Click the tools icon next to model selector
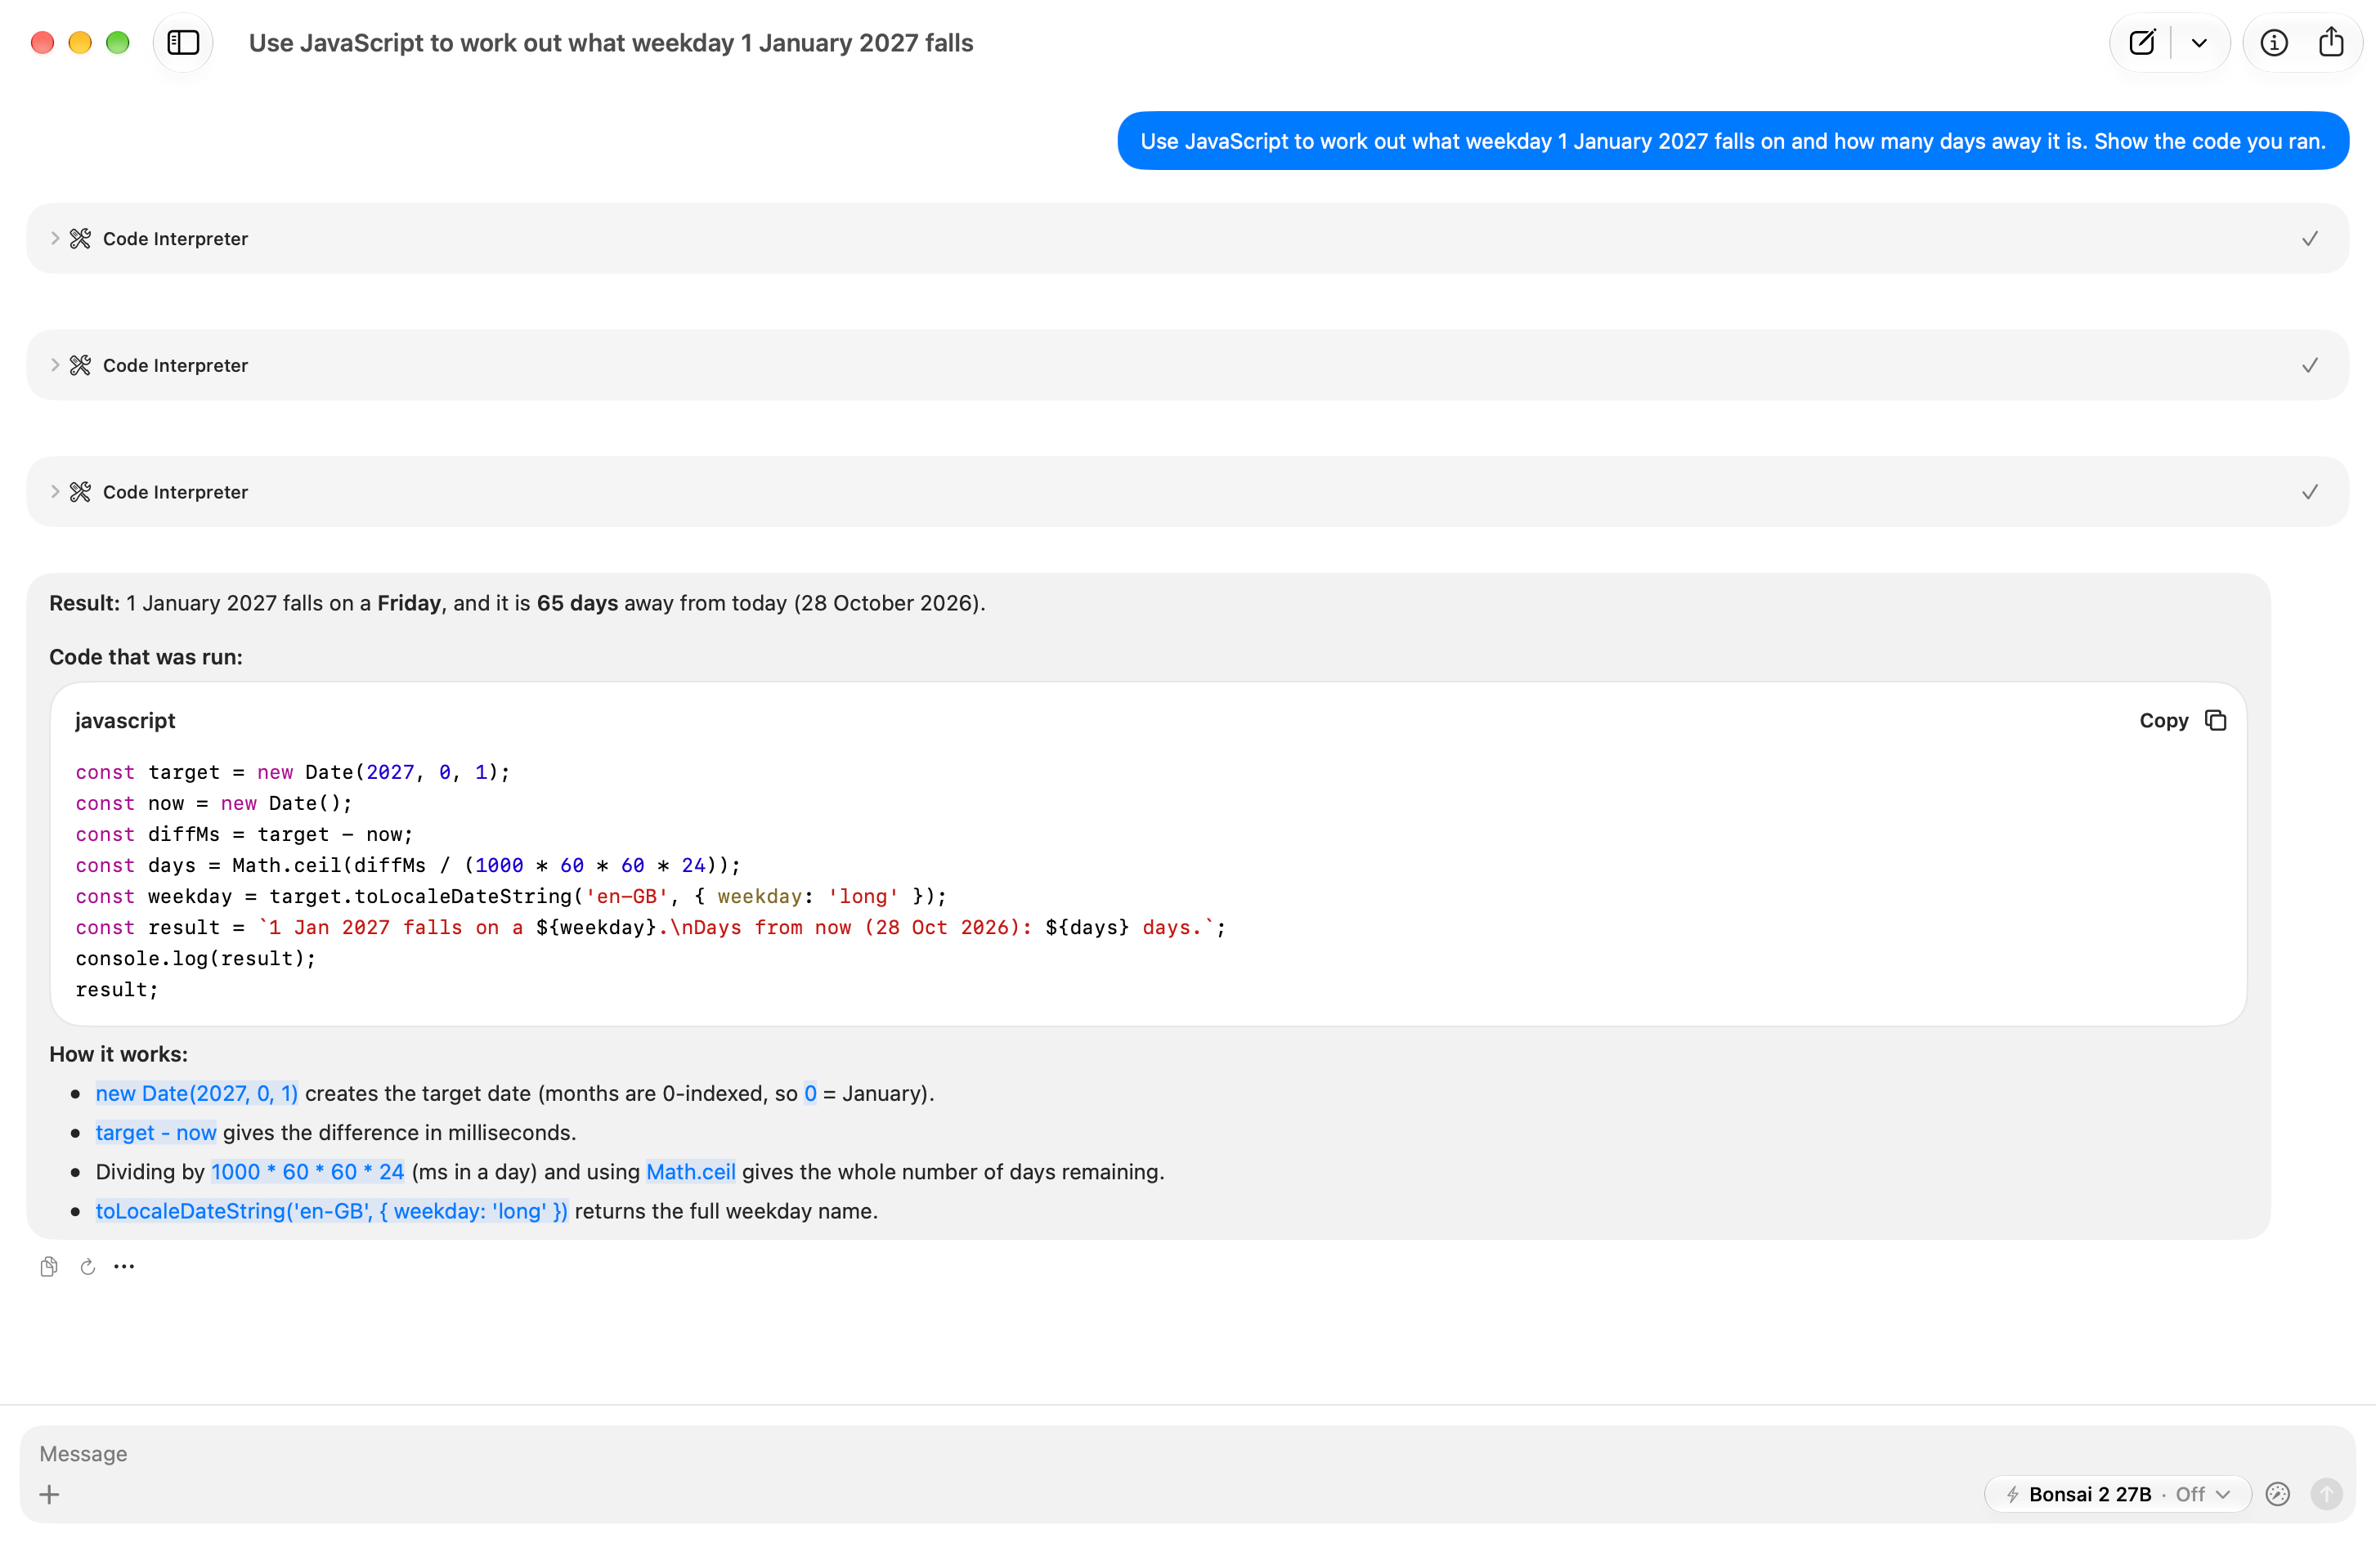 coord(2277,1494)
